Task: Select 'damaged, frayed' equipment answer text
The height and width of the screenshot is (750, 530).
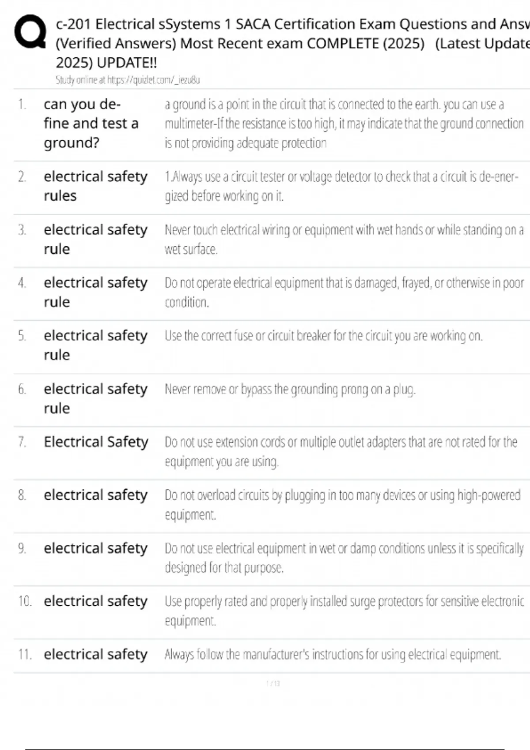Action: 344,292
